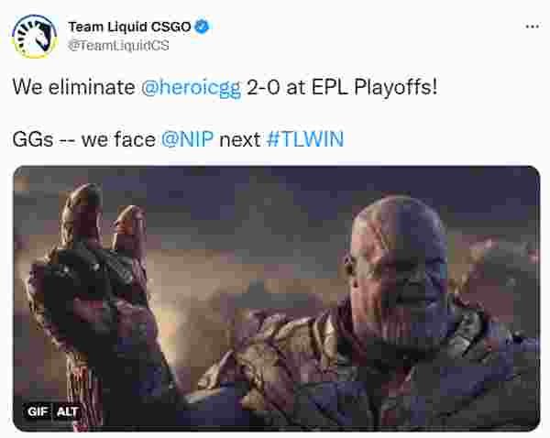This screenshot has width=550, height=438.
Task: Click the Team Liquid horse logo avatar
Action: (x=35, y=36)
